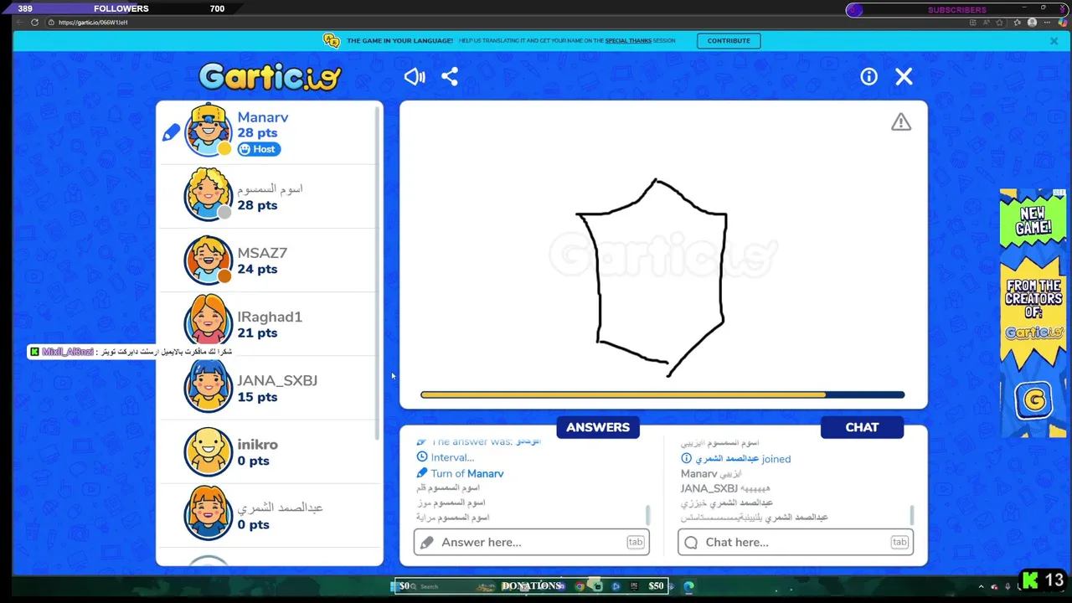Click the speech bubble icon in chat field
The height and width of the screenshot is (603, 1072).
(691, 543)
